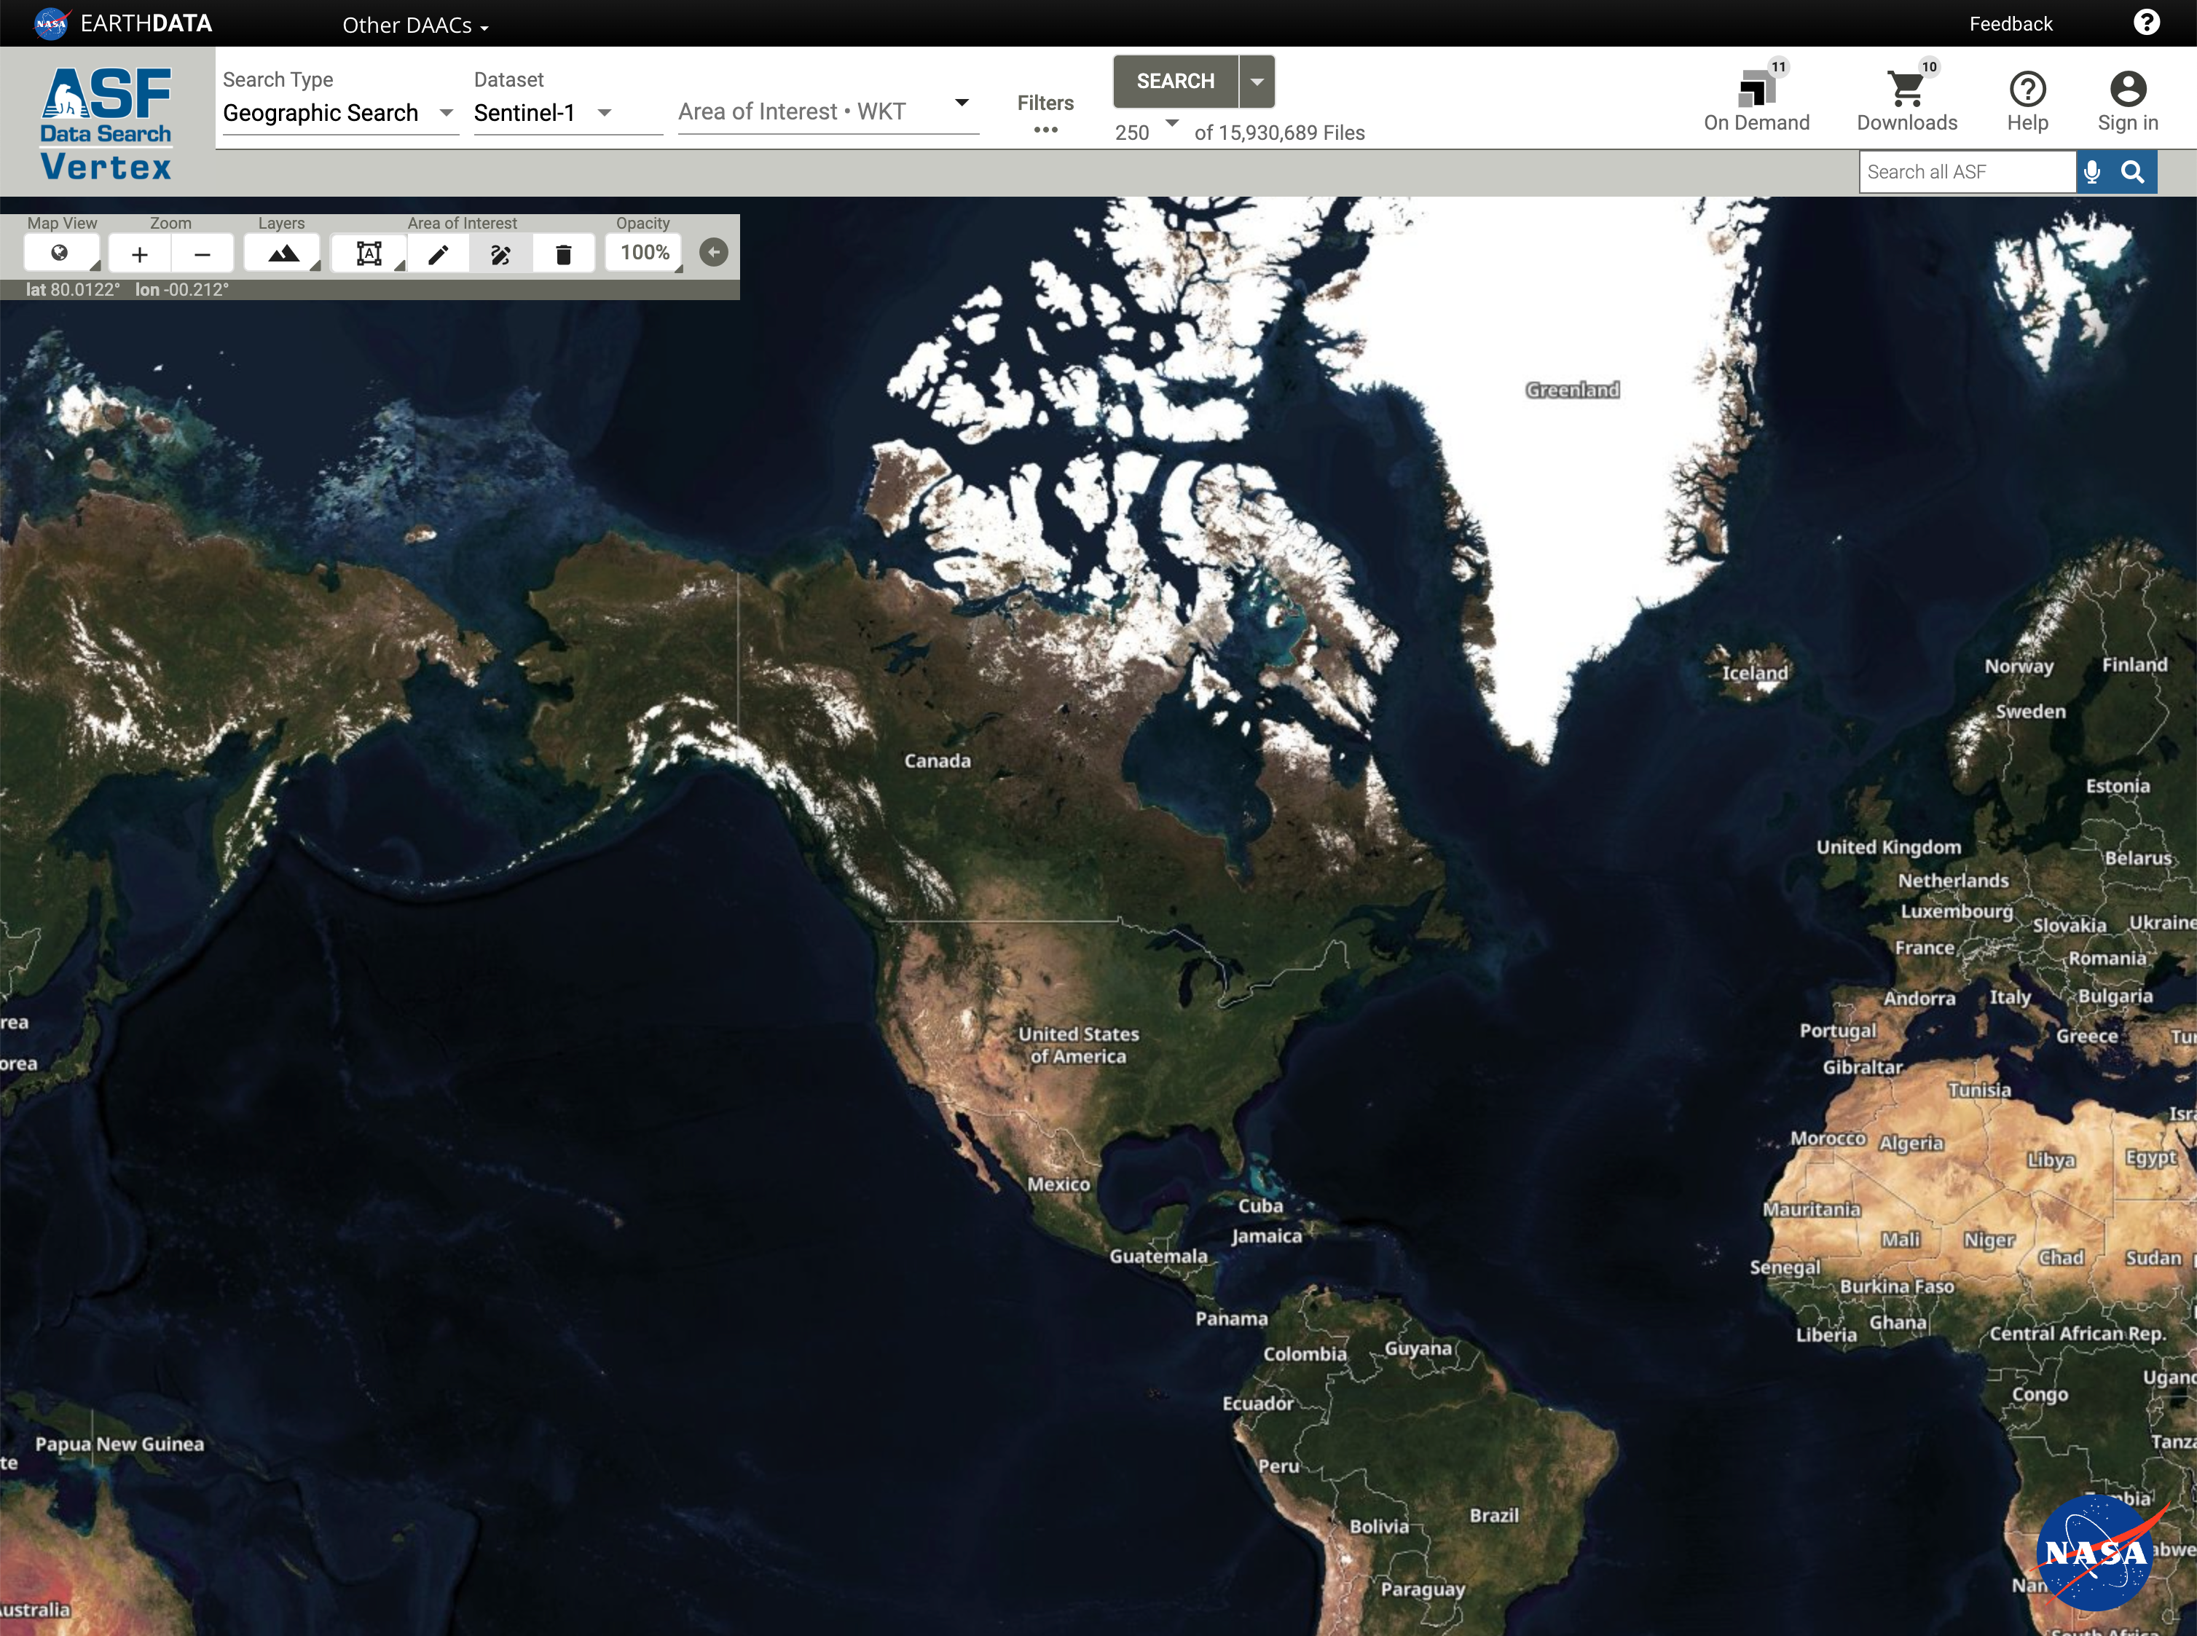Open the Layers mountain icon selector
The height and width of the screenshot is (1636, 2197).
click(283, 253)
